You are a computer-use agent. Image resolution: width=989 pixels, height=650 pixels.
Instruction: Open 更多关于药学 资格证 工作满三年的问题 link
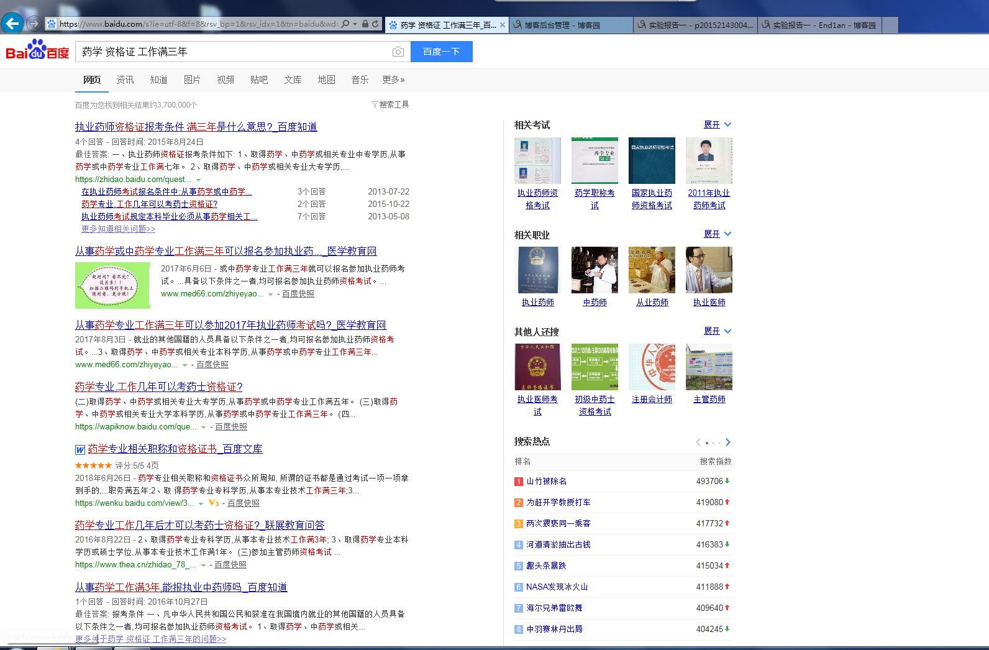(x=150, y=639)
